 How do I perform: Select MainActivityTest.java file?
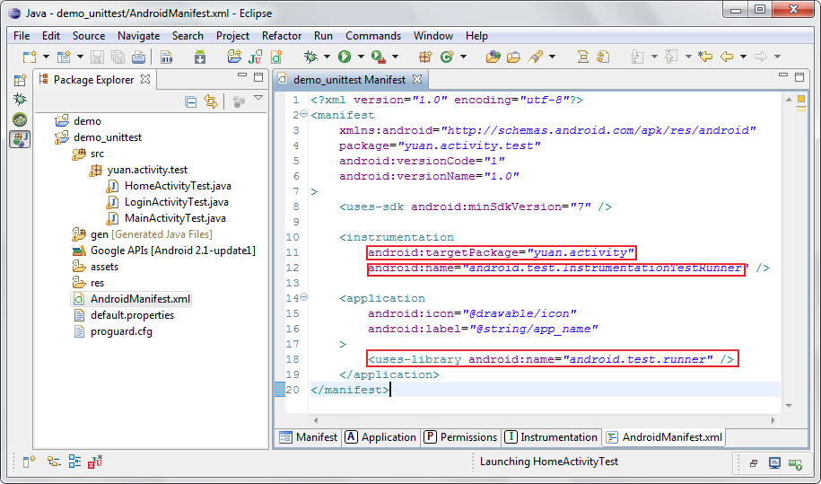coord(166,218)
